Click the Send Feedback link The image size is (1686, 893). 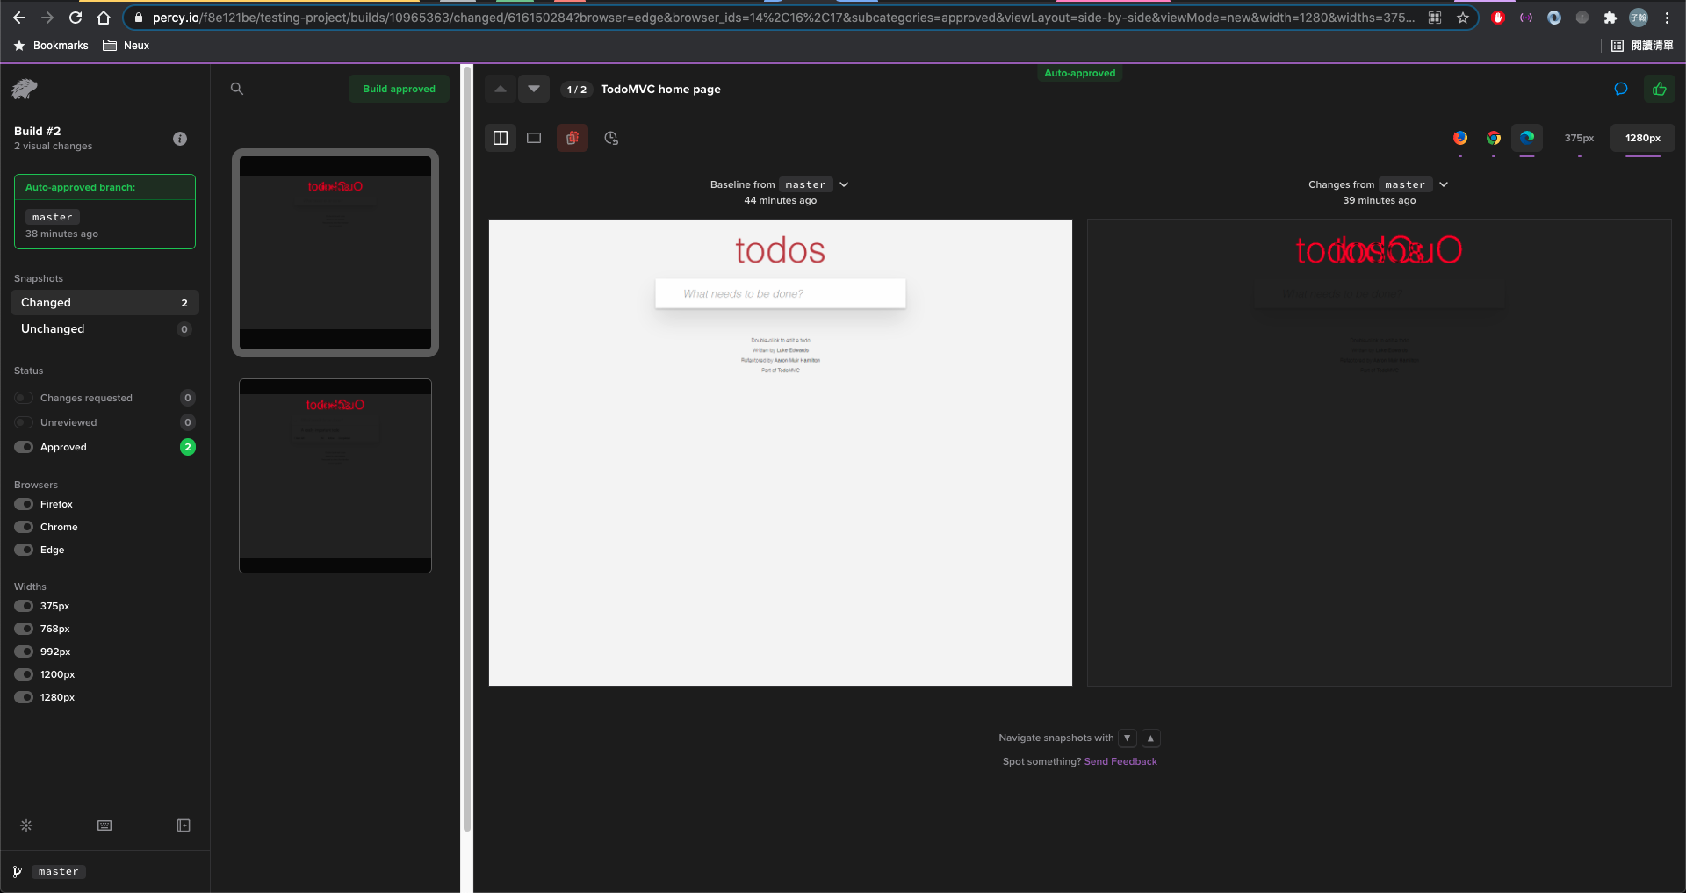point(1120,761)
